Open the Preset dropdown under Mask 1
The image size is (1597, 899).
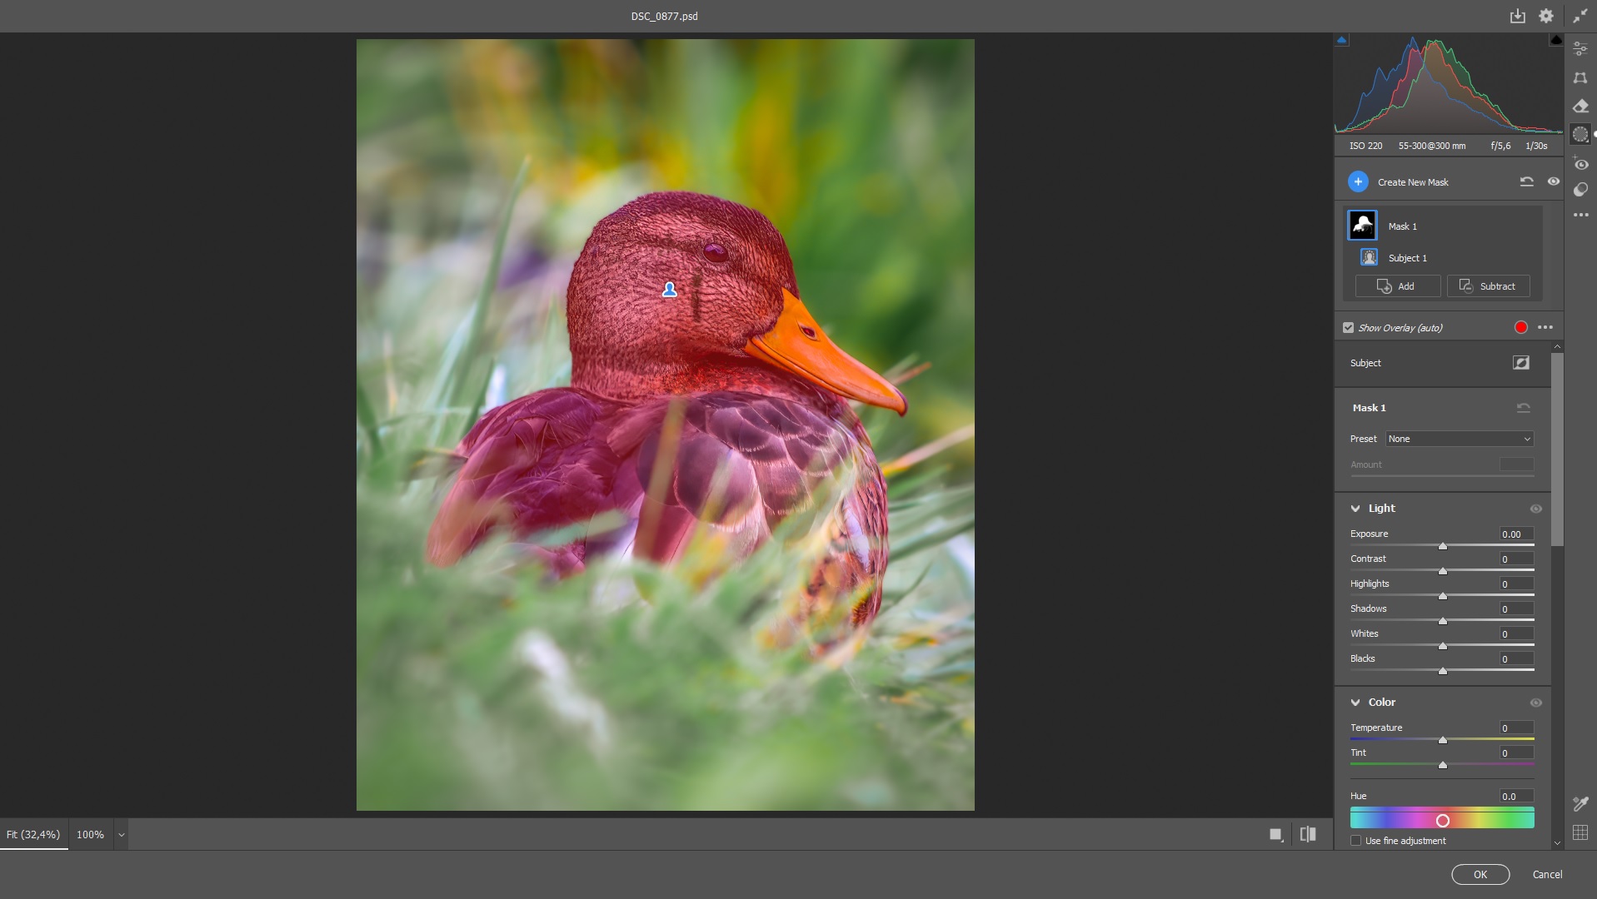pyautogui.click(x=1457, y=439)
